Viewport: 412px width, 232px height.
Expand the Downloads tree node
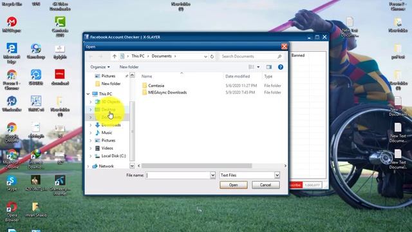pyautogui.click(x=91, y=125)
